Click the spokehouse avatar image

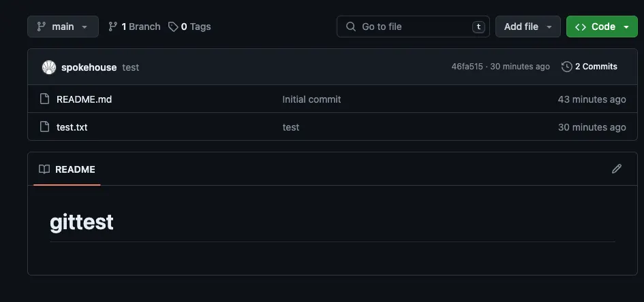tap(48, 67)
